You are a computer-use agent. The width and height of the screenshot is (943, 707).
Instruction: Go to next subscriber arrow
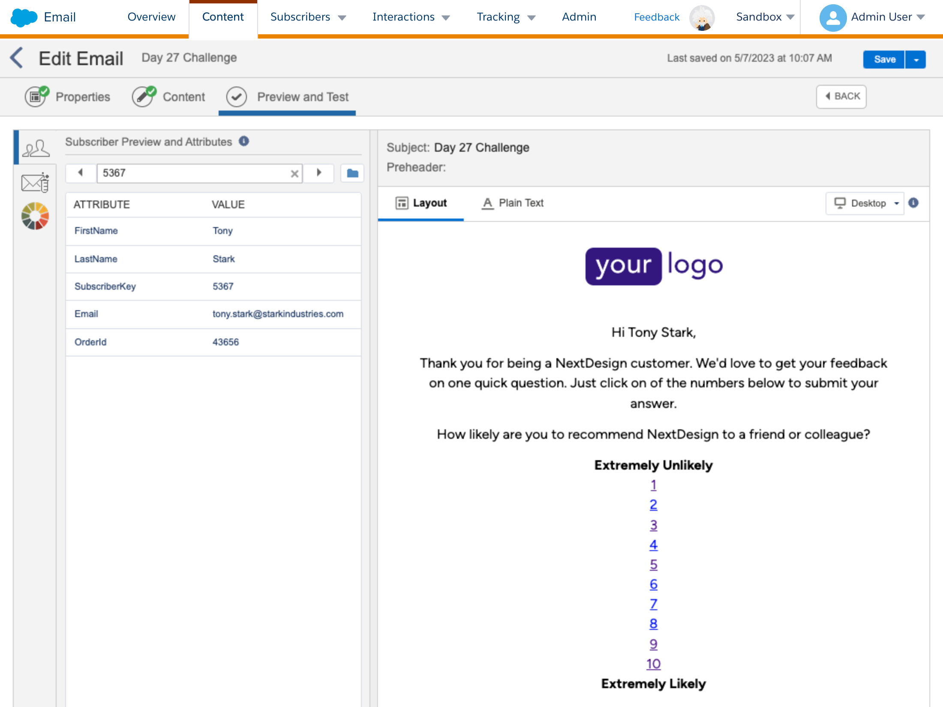click(318, 173)
